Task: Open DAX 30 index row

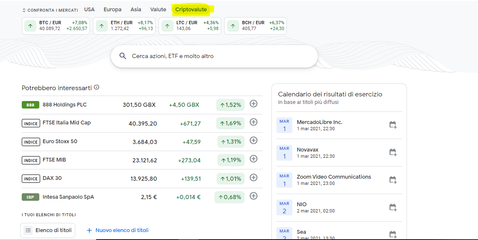Action: (142, 179)
